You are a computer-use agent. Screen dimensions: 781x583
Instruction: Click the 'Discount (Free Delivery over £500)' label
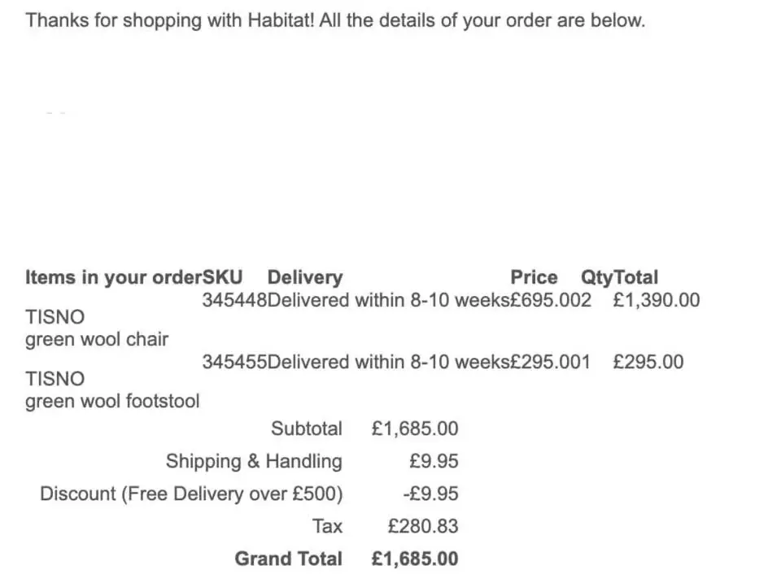click(191, 494)
